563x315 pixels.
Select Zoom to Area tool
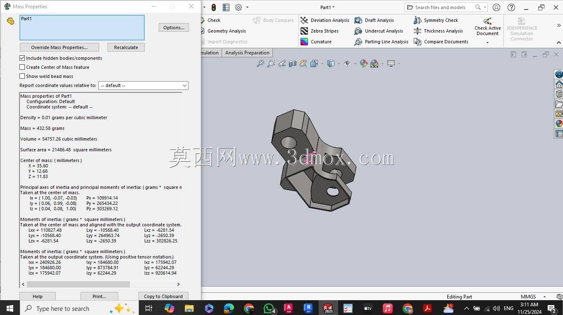[271, 63]
